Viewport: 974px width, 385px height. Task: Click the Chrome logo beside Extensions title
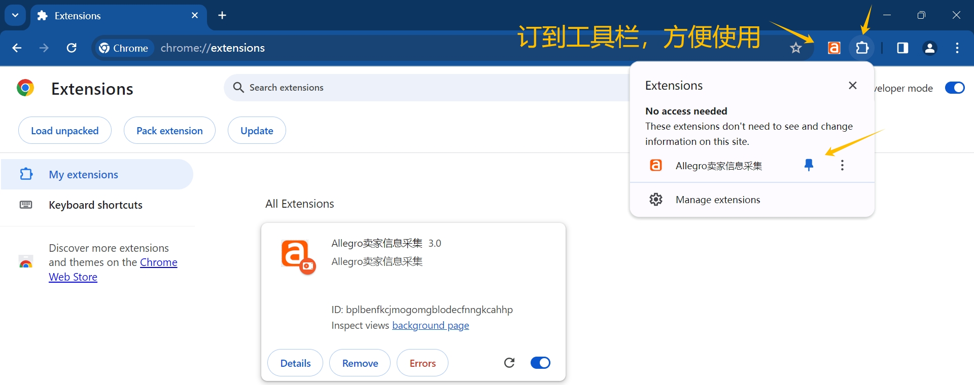(x=25, y=88)
